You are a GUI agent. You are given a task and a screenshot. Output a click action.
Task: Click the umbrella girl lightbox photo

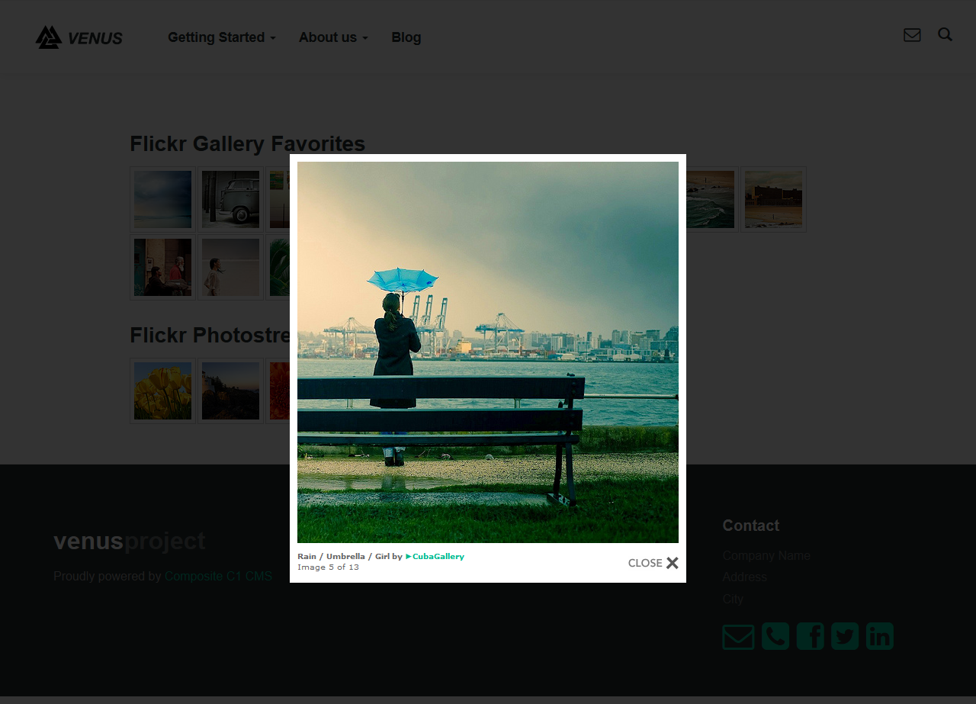488,352
